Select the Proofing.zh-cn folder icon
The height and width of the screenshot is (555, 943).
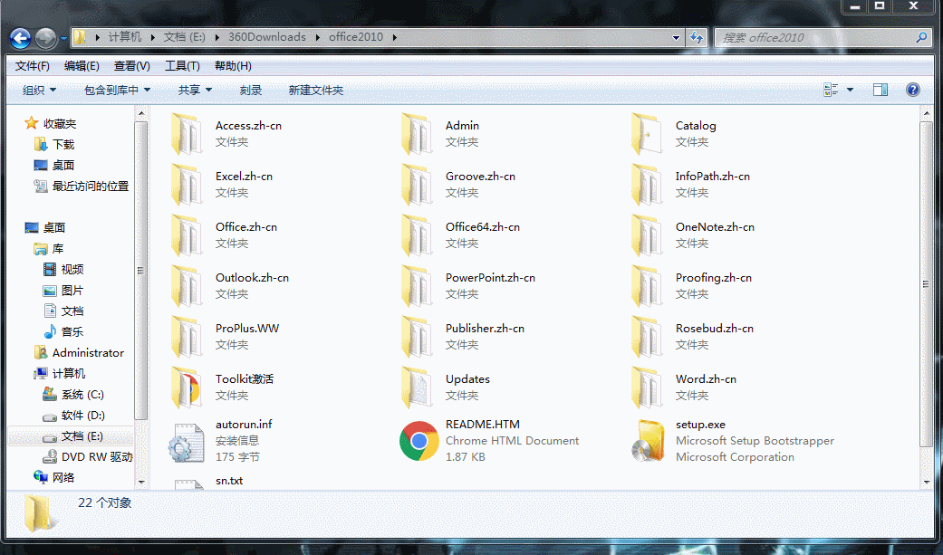[647, 286]
